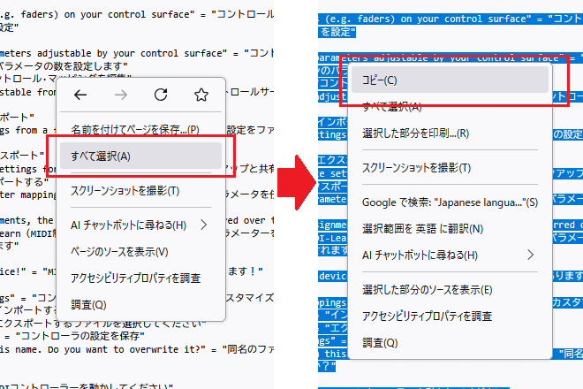Select 調査(Q) in the menu with navigation arrows
Image resolution: width=583 pixels, height=389 pixels.
(x=88, y=304)
